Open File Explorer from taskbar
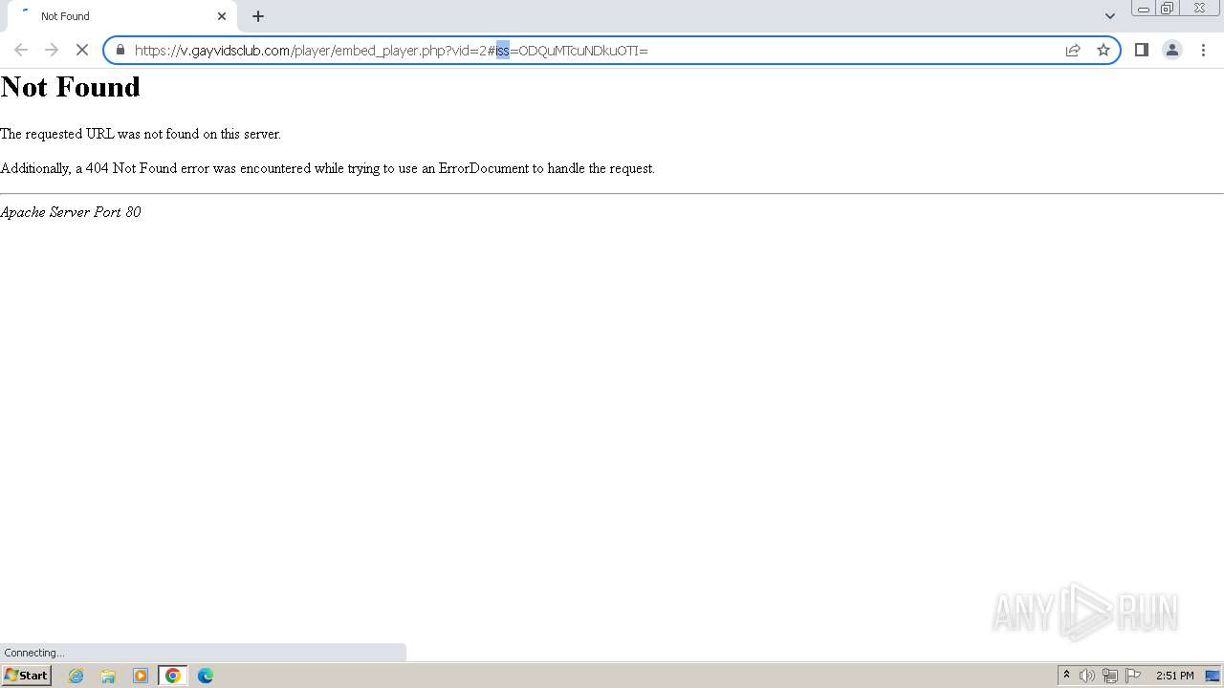Viewport: 1224px width, 688px height. click(x=108, y=676)
